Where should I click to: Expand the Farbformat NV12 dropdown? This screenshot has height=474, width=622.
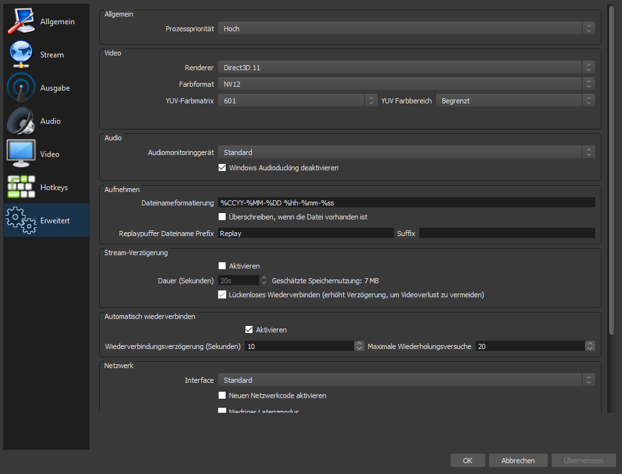[406, 84]
